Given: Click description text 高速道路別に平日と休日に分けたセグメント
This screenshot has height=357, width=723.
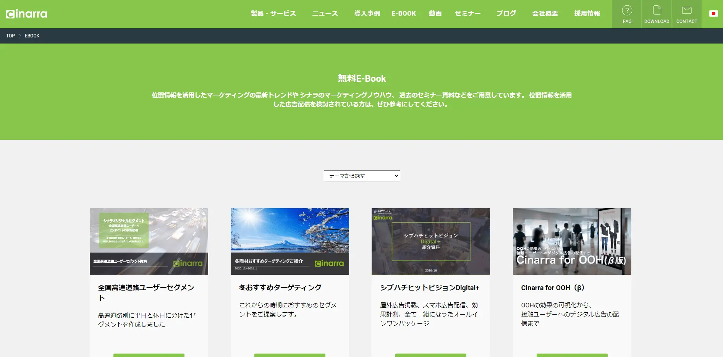Looking at the screenshot, I should 147,320.
